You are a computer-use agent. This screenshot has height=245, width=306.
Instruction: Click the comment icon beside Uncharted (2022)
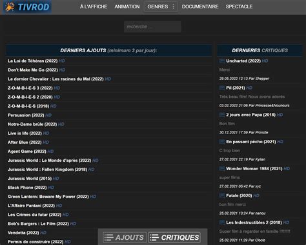tap(222, 61)
